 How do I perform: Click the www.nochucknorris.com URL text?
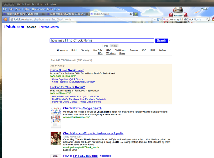coord(76,117)
